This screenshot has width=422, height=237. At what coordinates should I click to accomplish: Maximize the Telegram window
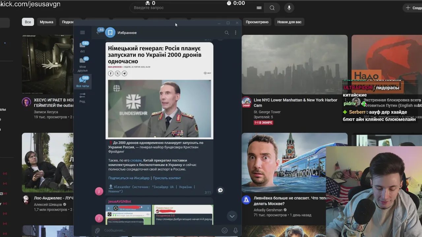click(228, 23)
